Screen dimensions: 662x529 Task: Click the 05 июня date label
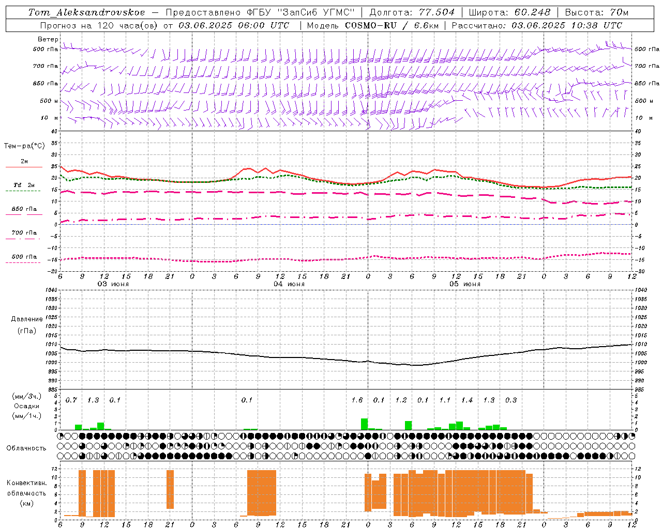coord(465,284)
